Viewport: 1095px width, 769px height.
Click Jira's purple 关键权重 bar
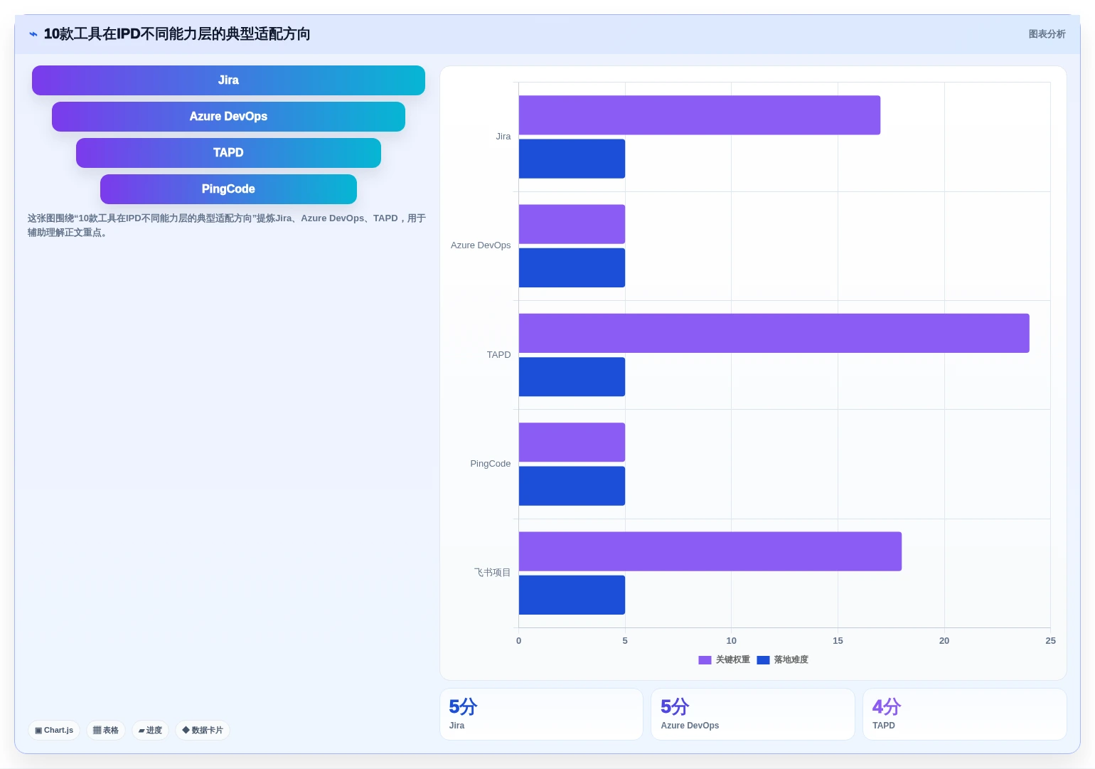click(x=700, y=115)
